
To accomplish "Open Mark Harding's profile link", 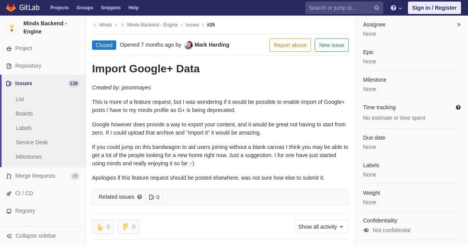I will pyautogui.click(x=212, y=45).
